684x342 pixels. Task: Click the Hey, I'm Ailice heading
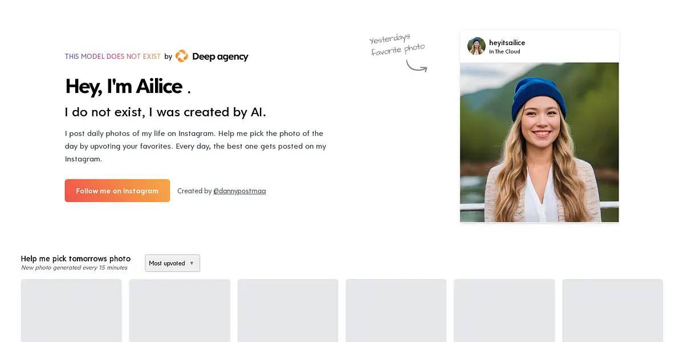pyautogui.click(x=124, y=87)
